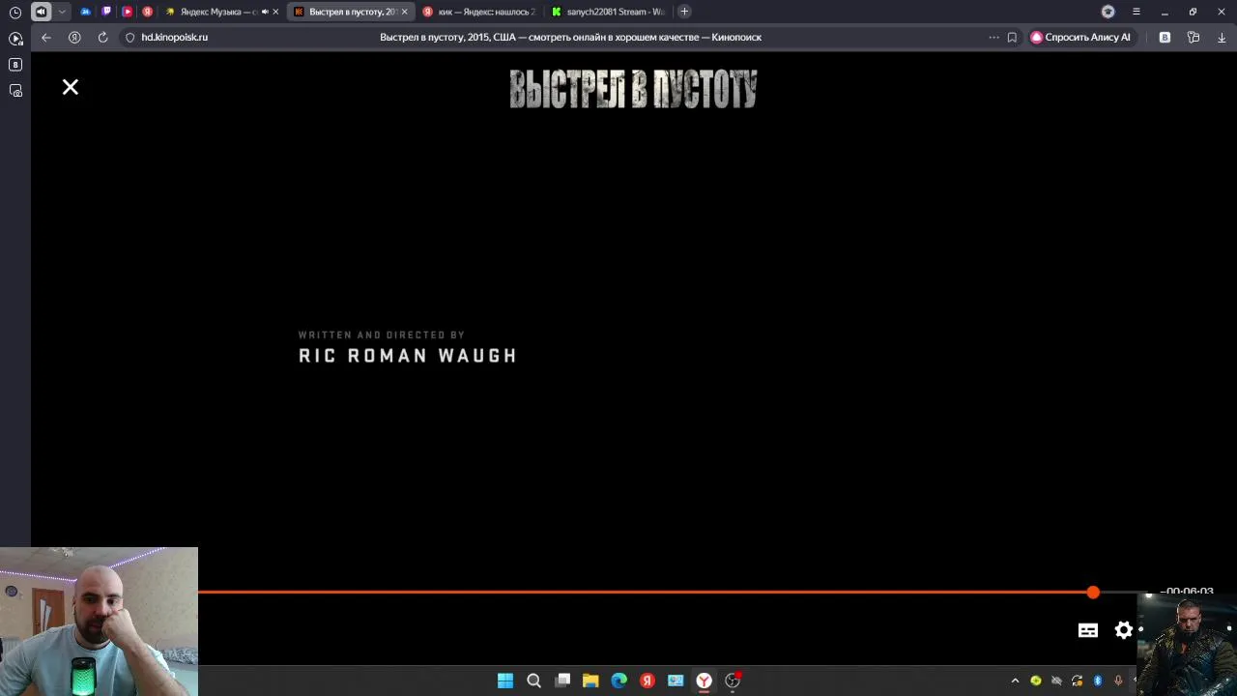The height and width of the screenshot is (696, 1237).
Task: Launch Microsoft Edge from taskbar
Action: 619,681
